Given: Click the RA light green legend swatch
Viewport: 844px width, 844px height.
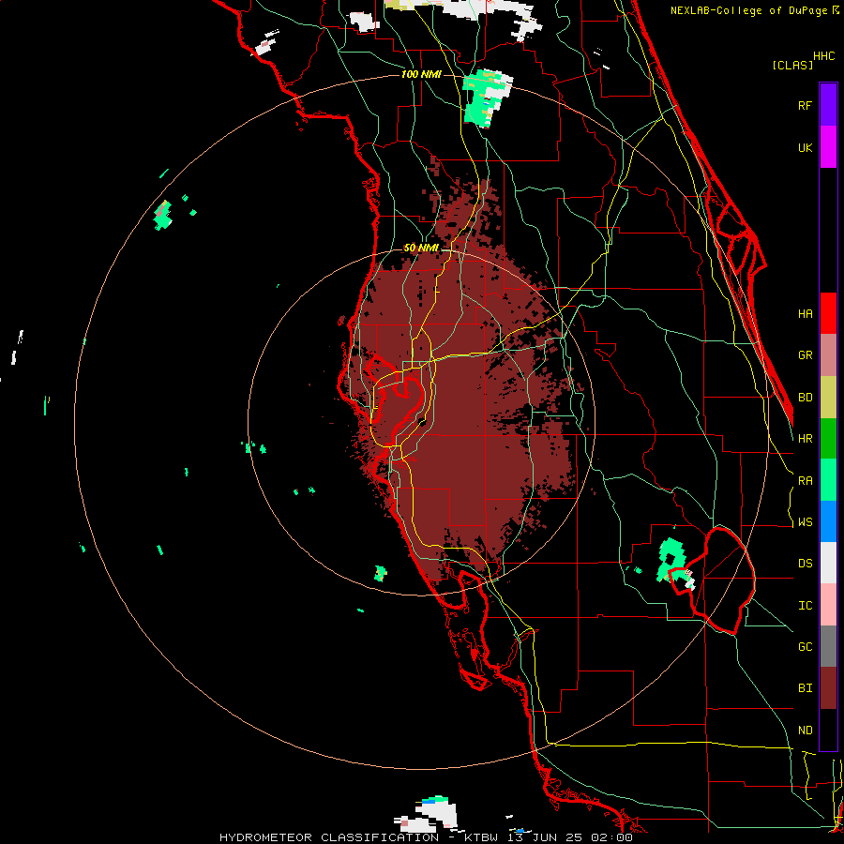Looking at the screenshot, I should point(828,480).
